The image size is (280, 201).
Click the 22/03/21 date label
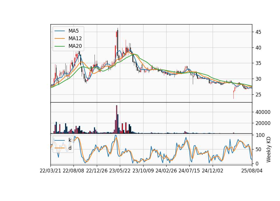[x=50, y=171]
